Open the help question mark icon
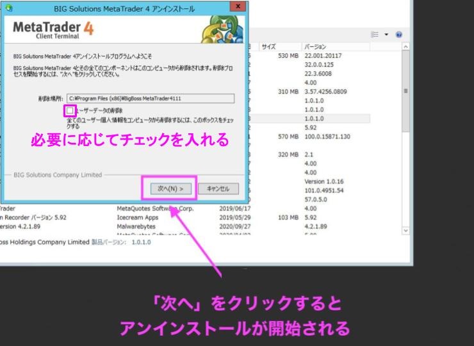The width and height of the screenshot is (474, 346). point(398,35)
